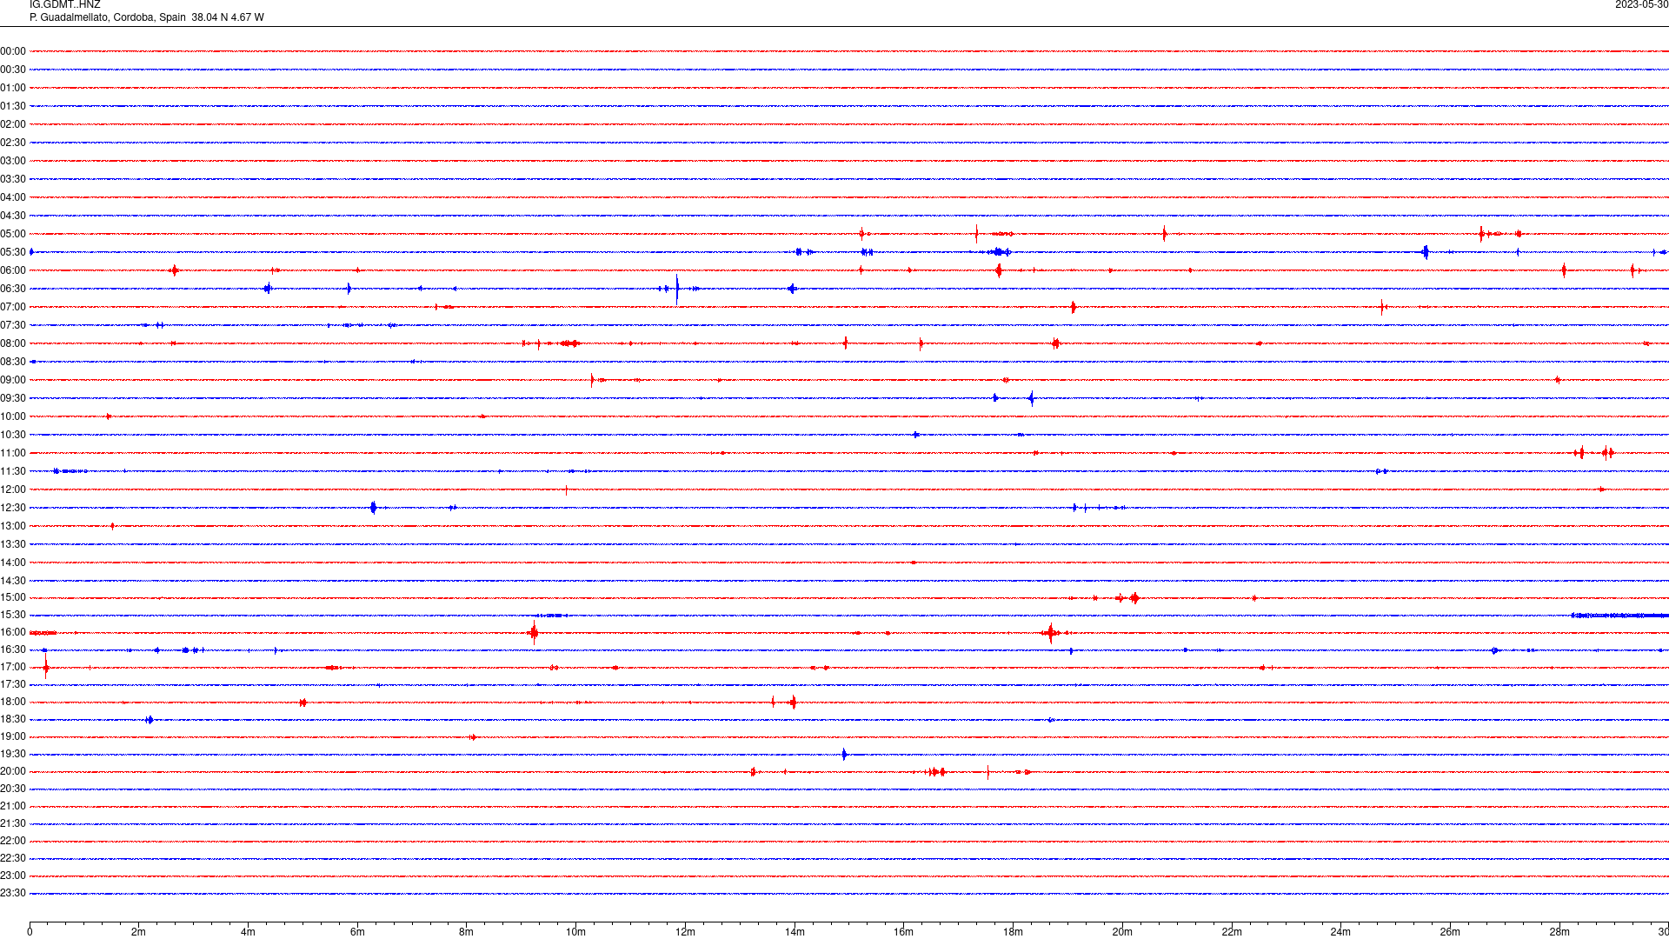Screen dimensions: 1669x939
Task: Select the 10:30 time row label
Action: (x=13, y=435)
